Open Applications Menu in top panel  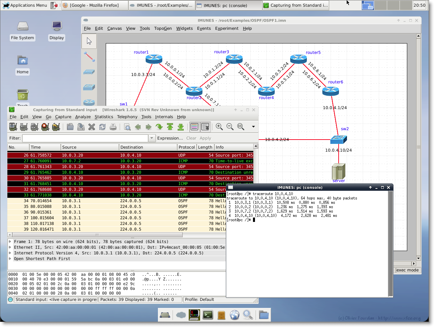click(x=25, y=5)
